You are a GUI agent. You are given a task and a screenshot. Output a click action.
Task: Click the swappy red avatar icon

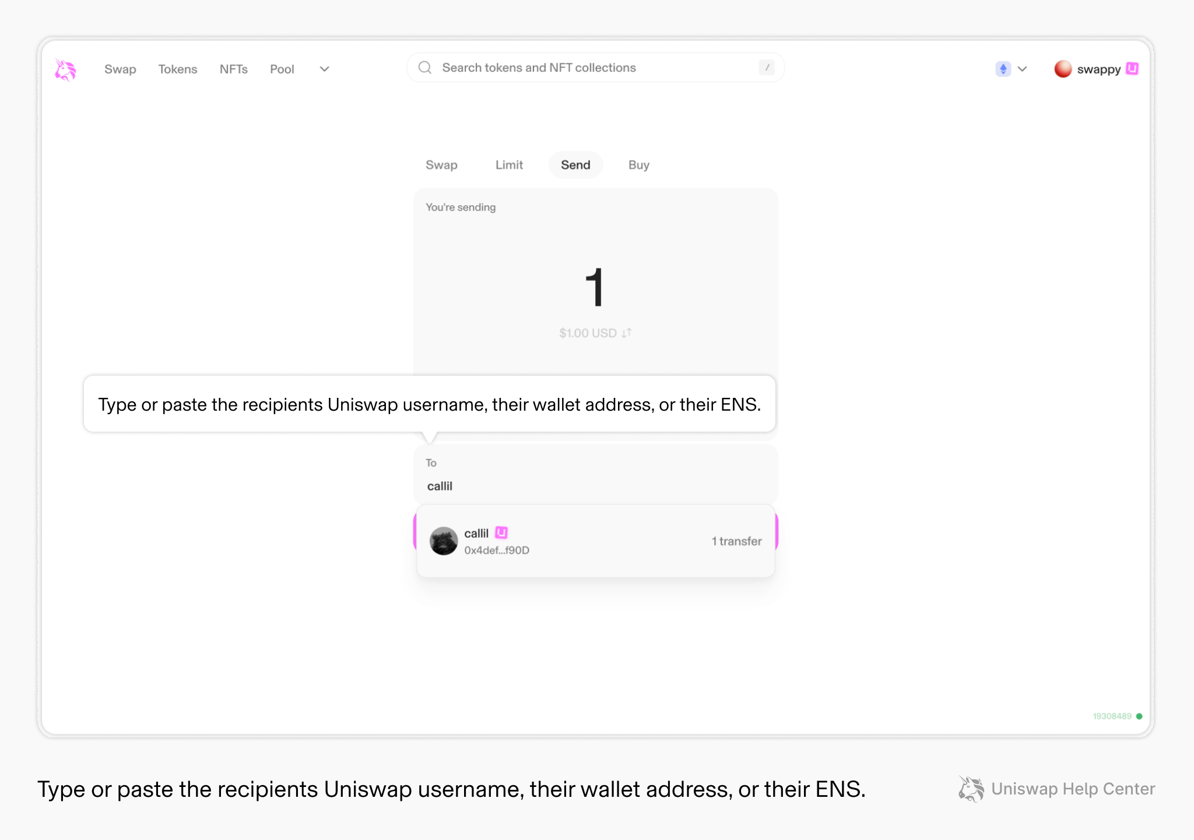point(1063,69)
